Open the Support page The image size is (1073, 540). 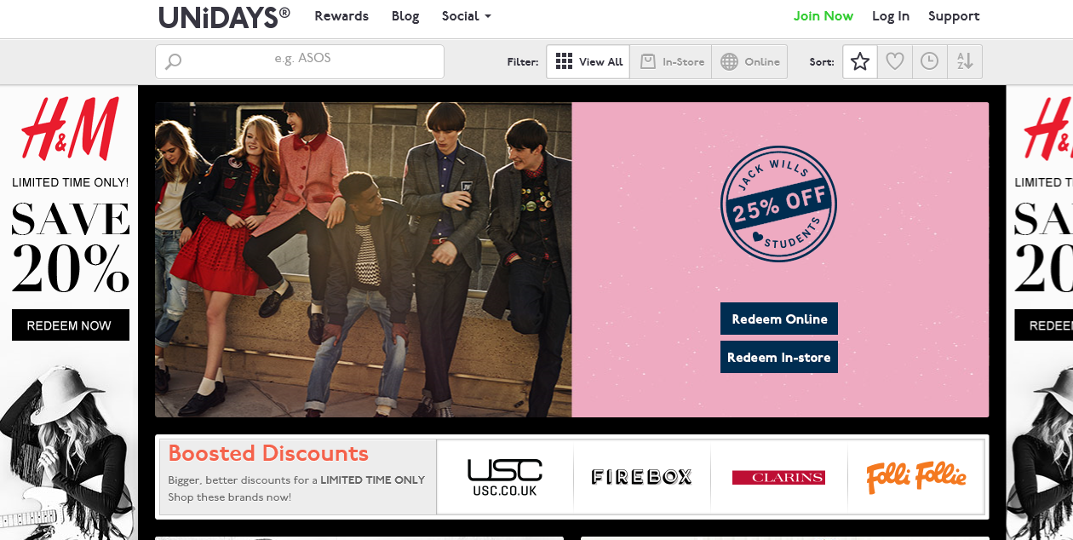tap(954, 16)
